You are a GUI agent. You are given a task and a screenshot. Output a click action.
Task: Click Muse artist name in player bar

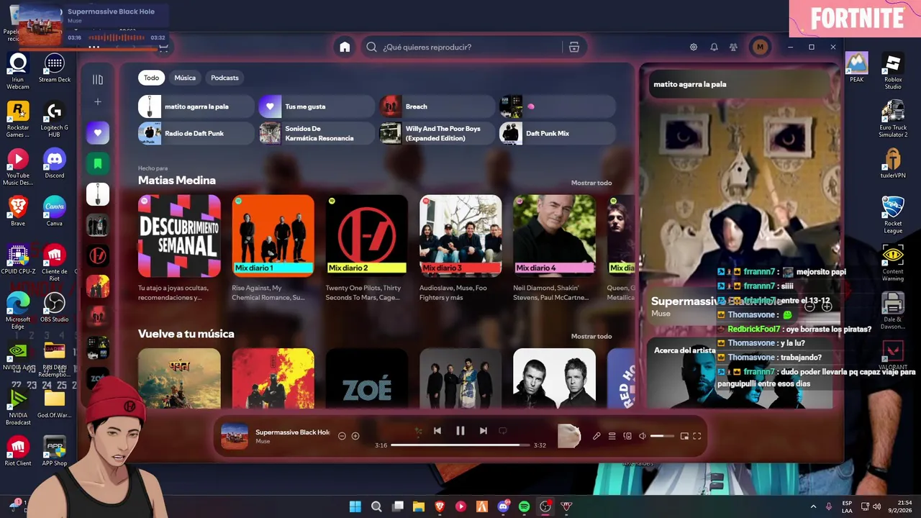263,441
